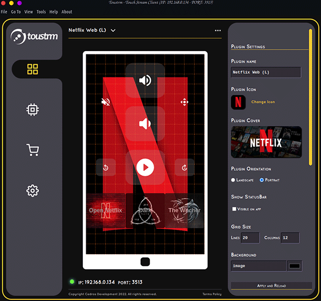
Task: Click the Plugin Name input field
Action: pyautogui.click(x=266, y=72)
